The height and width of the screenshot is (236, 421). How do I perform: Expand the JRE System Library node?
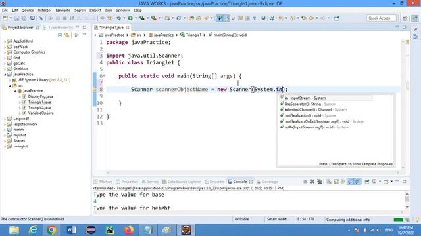point(10,80)
